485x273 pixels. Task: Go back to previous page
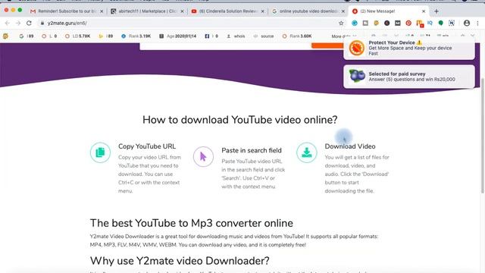pos(8,23)
